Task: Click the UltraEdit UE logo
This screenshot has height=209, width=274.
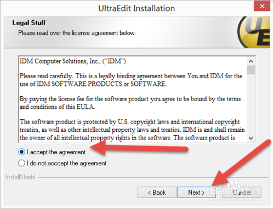Action: click(x=254, y=32)
